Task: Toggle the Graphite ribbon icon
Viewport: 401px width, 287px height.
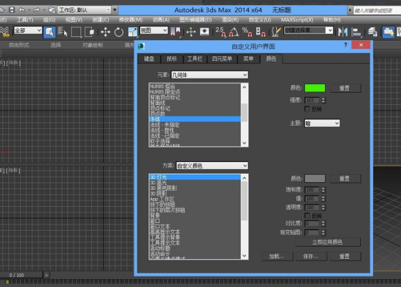Action: (x=388, y=32)
